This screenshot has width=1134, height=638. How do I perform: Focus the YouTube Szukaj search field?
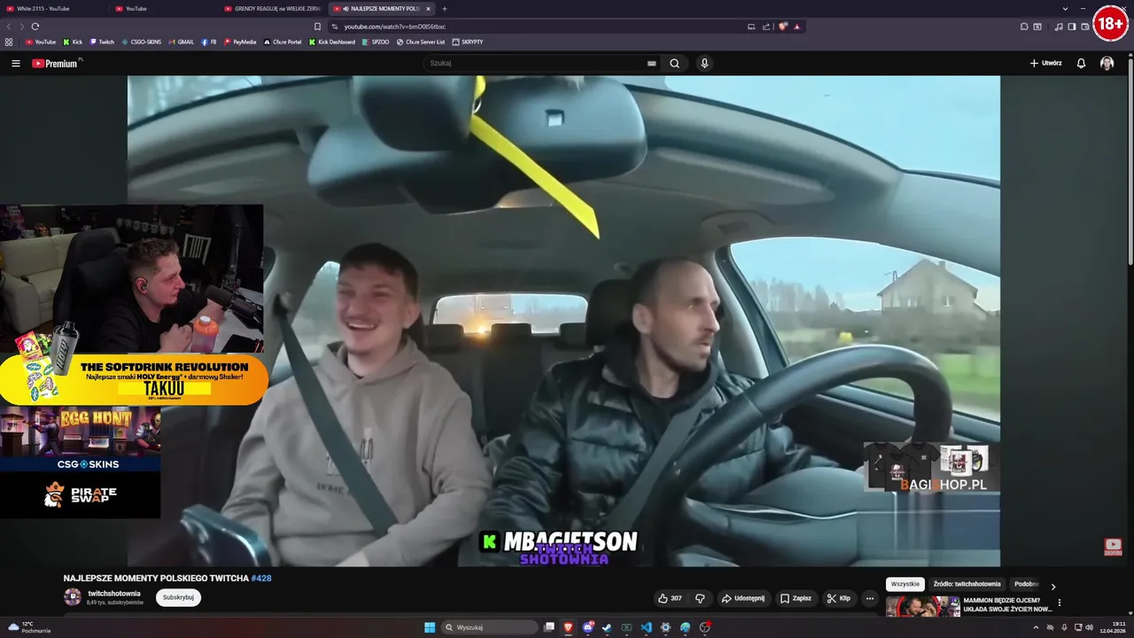(x=536, y=63)
